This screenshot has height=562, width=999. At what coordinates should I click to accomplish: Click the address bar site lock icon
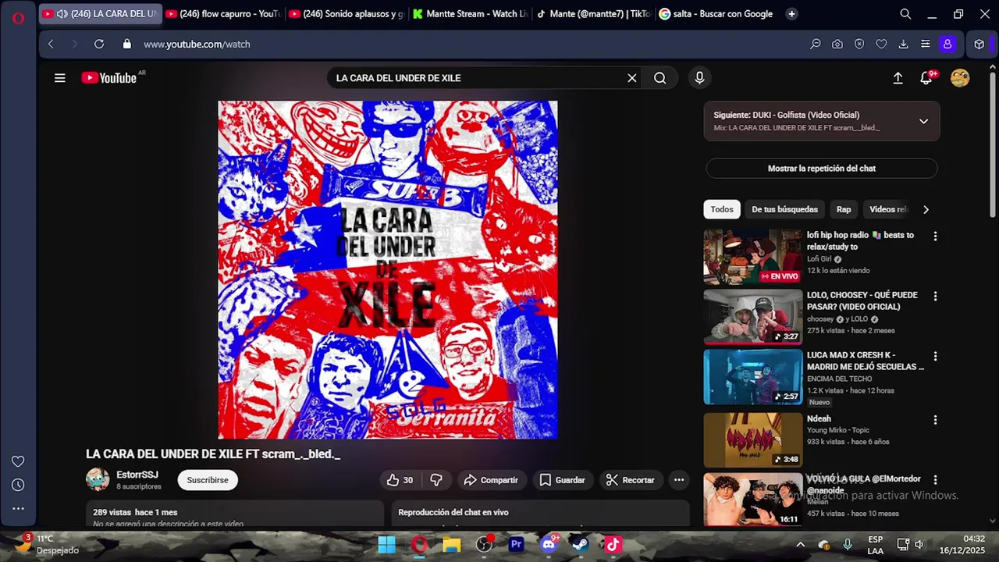pos(127,44)
